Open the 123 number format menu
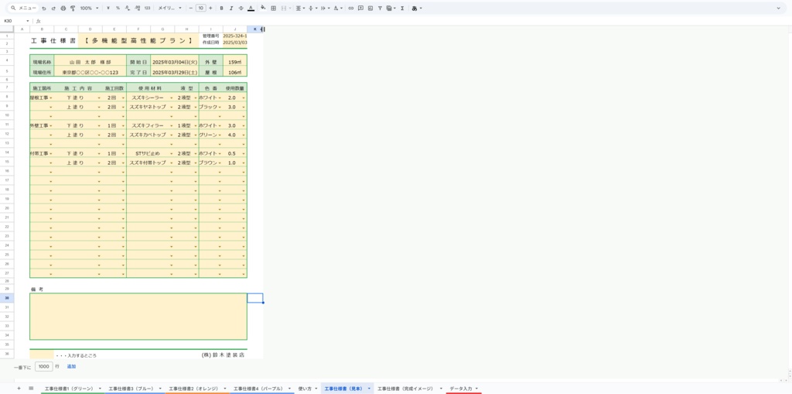 tap(147, 8)
